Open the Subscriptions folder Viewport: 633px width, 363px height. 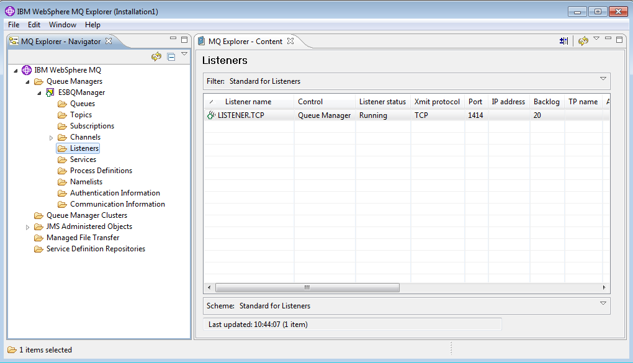coord(92,126)
